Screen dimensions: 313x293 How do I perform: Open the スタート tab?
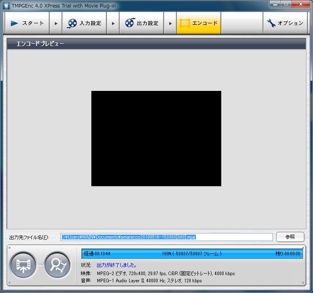27,23
